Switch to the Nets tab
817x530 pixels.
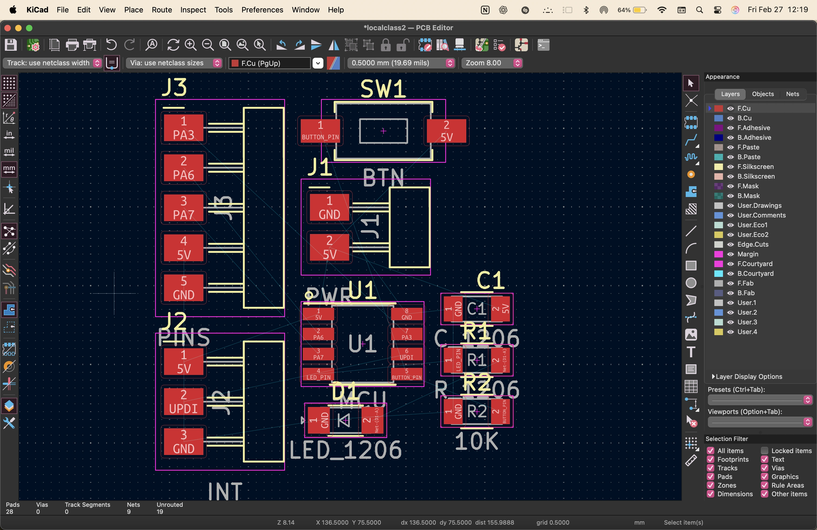[x=792, y=94]
